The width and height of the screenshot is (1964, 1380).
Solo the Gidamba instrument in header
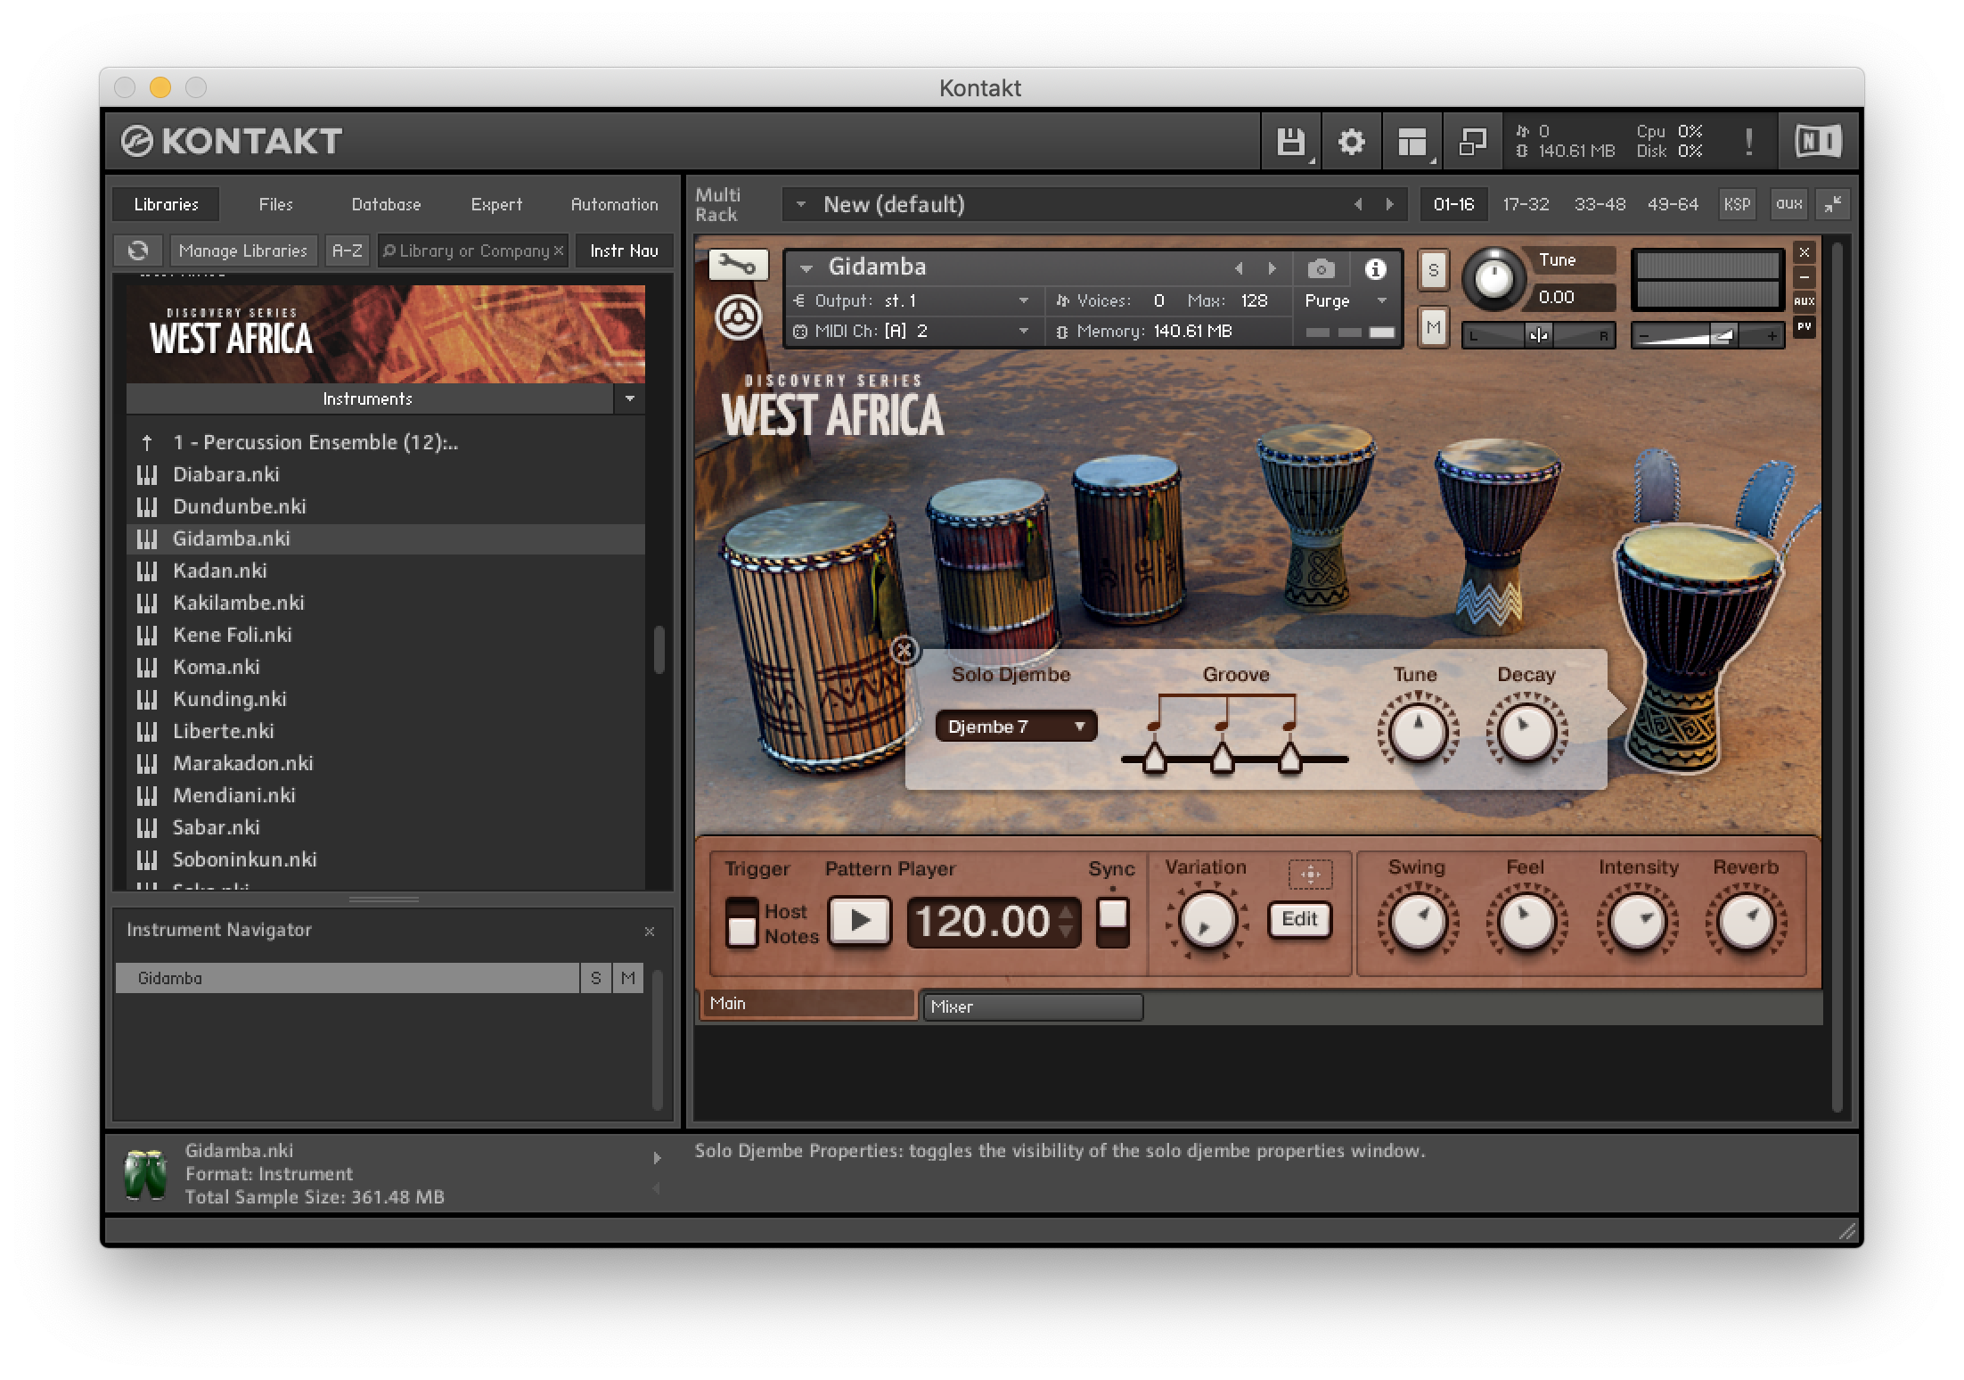(1433, 270)
